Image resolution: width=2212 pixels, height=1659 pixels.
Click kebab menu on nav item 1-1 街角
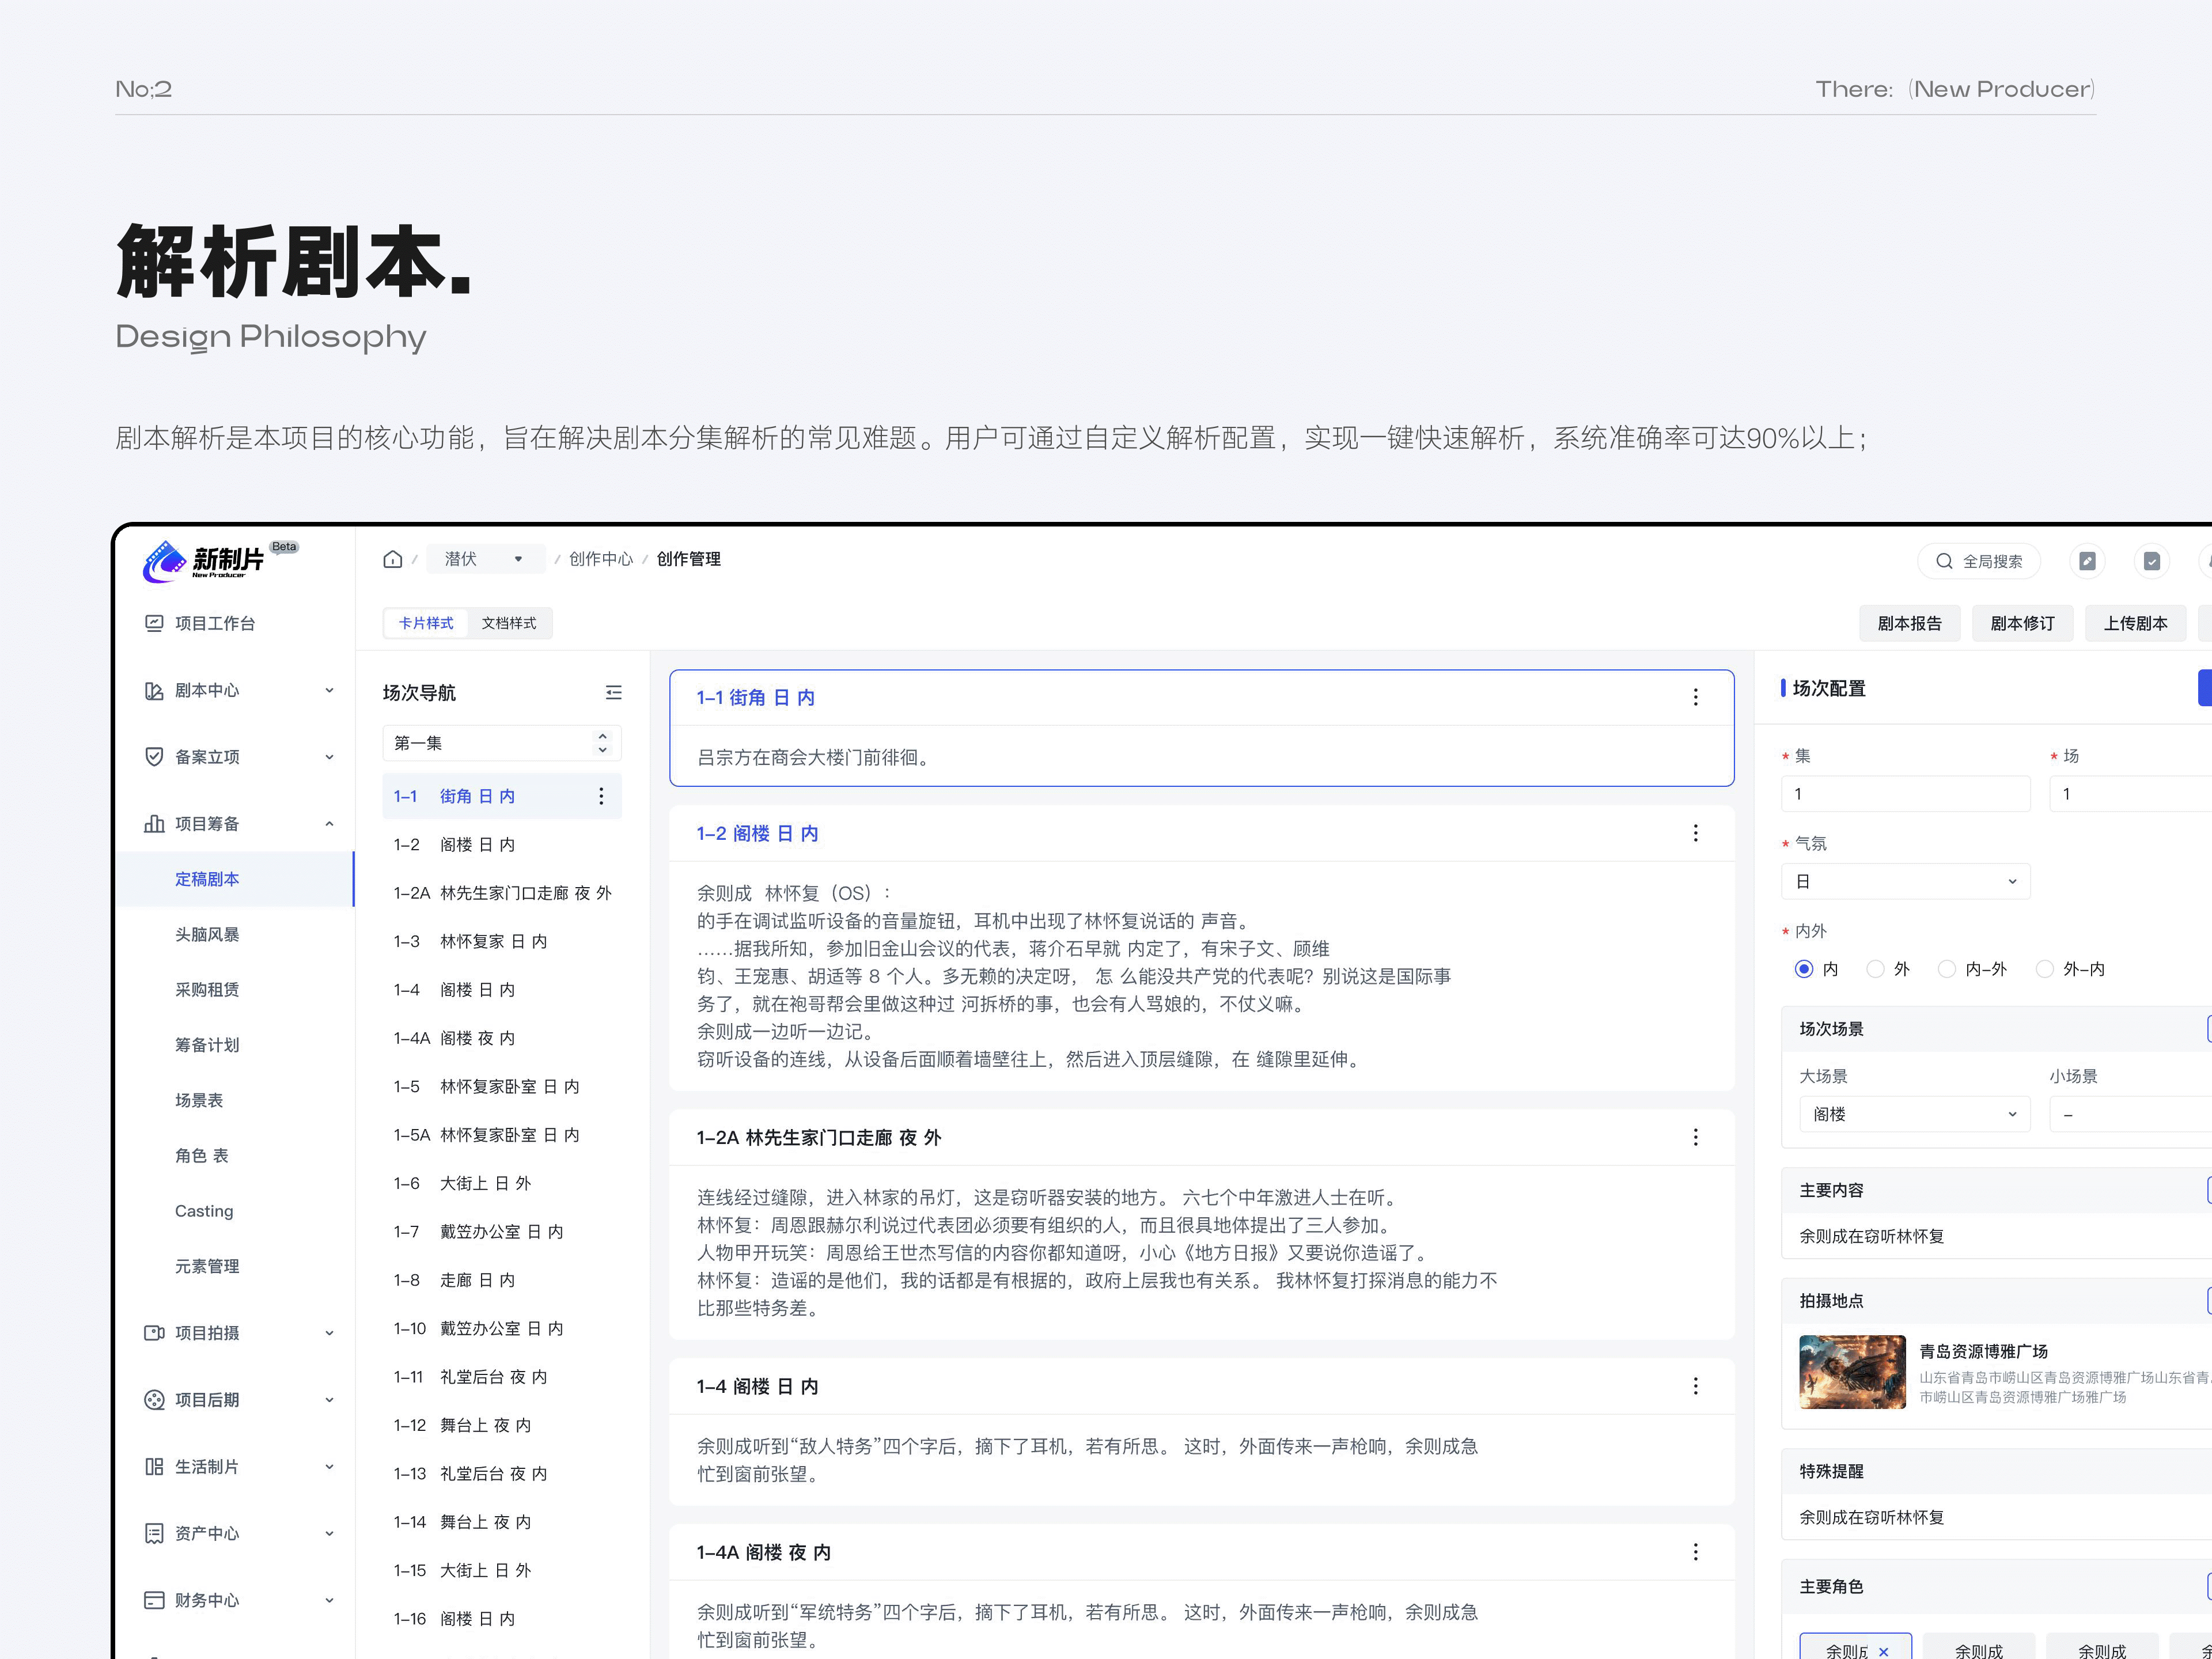click(601, 796)
